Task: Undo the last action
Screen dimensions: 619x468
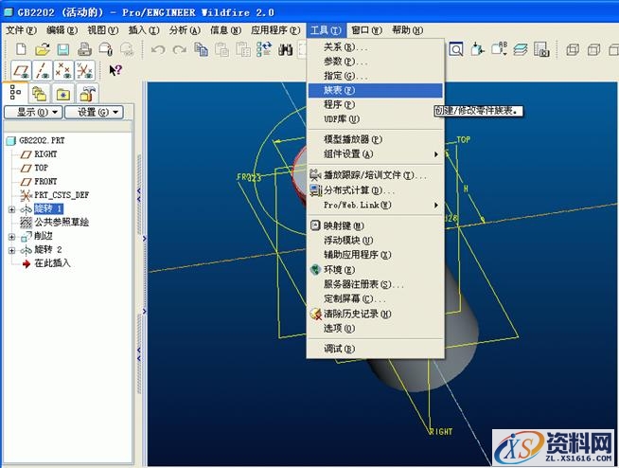Action: pos(158,49)
